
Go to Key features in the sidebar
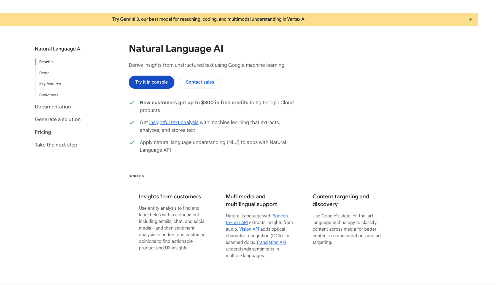(50, 84)
